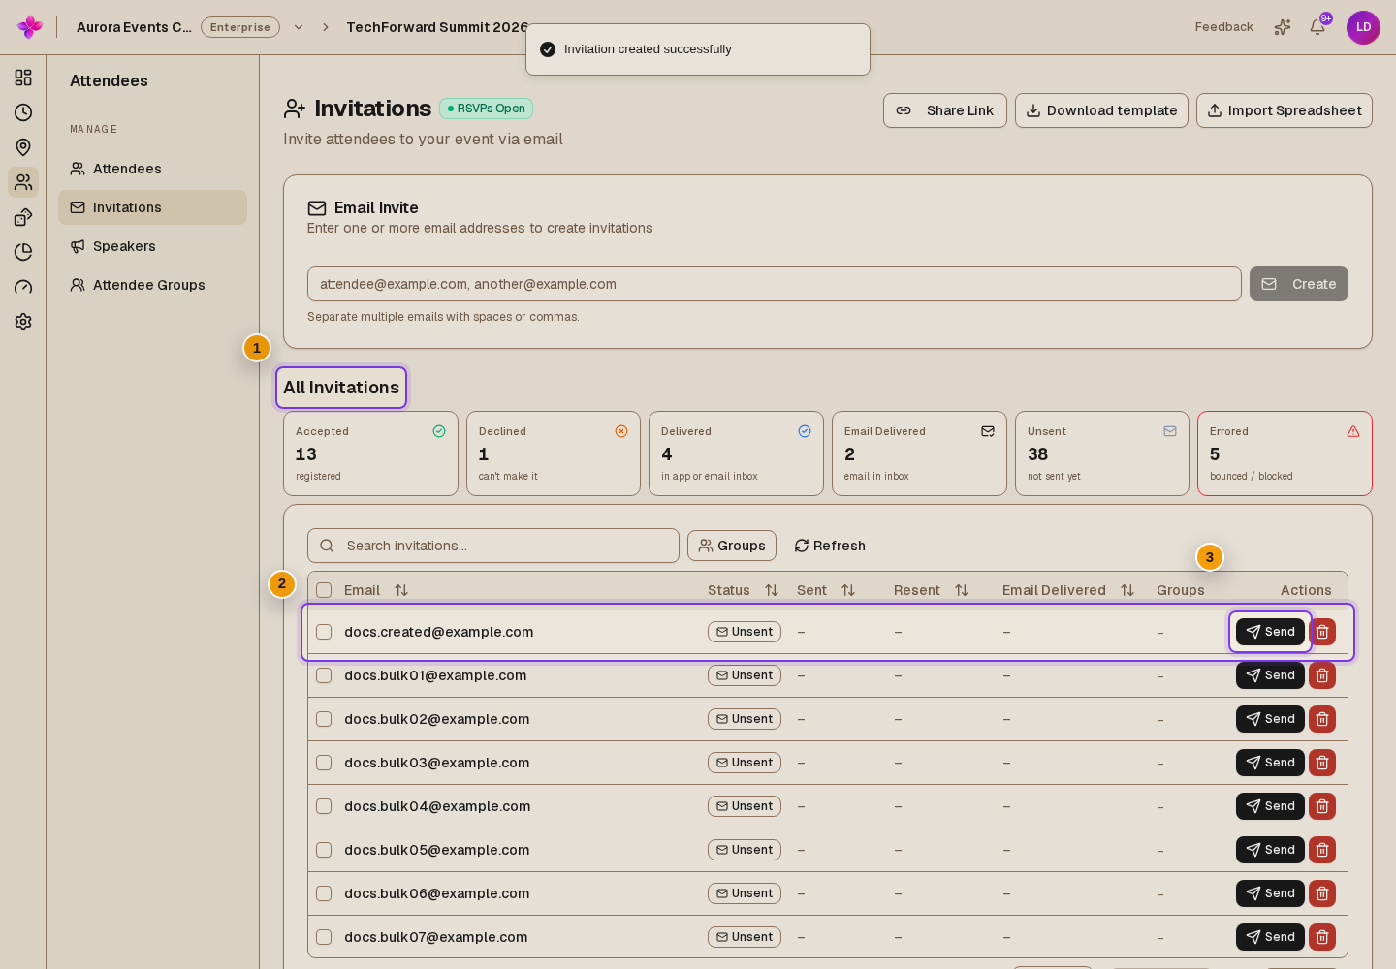
Task: Click the Share Link button
Action: click(945, 110)
